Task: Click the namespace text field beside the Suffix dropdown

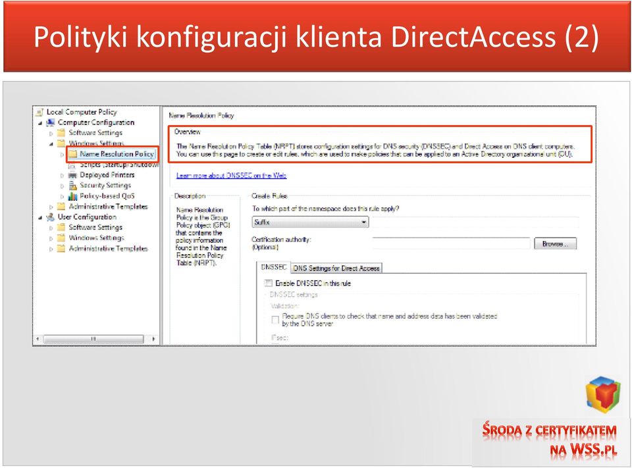Action: point(475,222)
